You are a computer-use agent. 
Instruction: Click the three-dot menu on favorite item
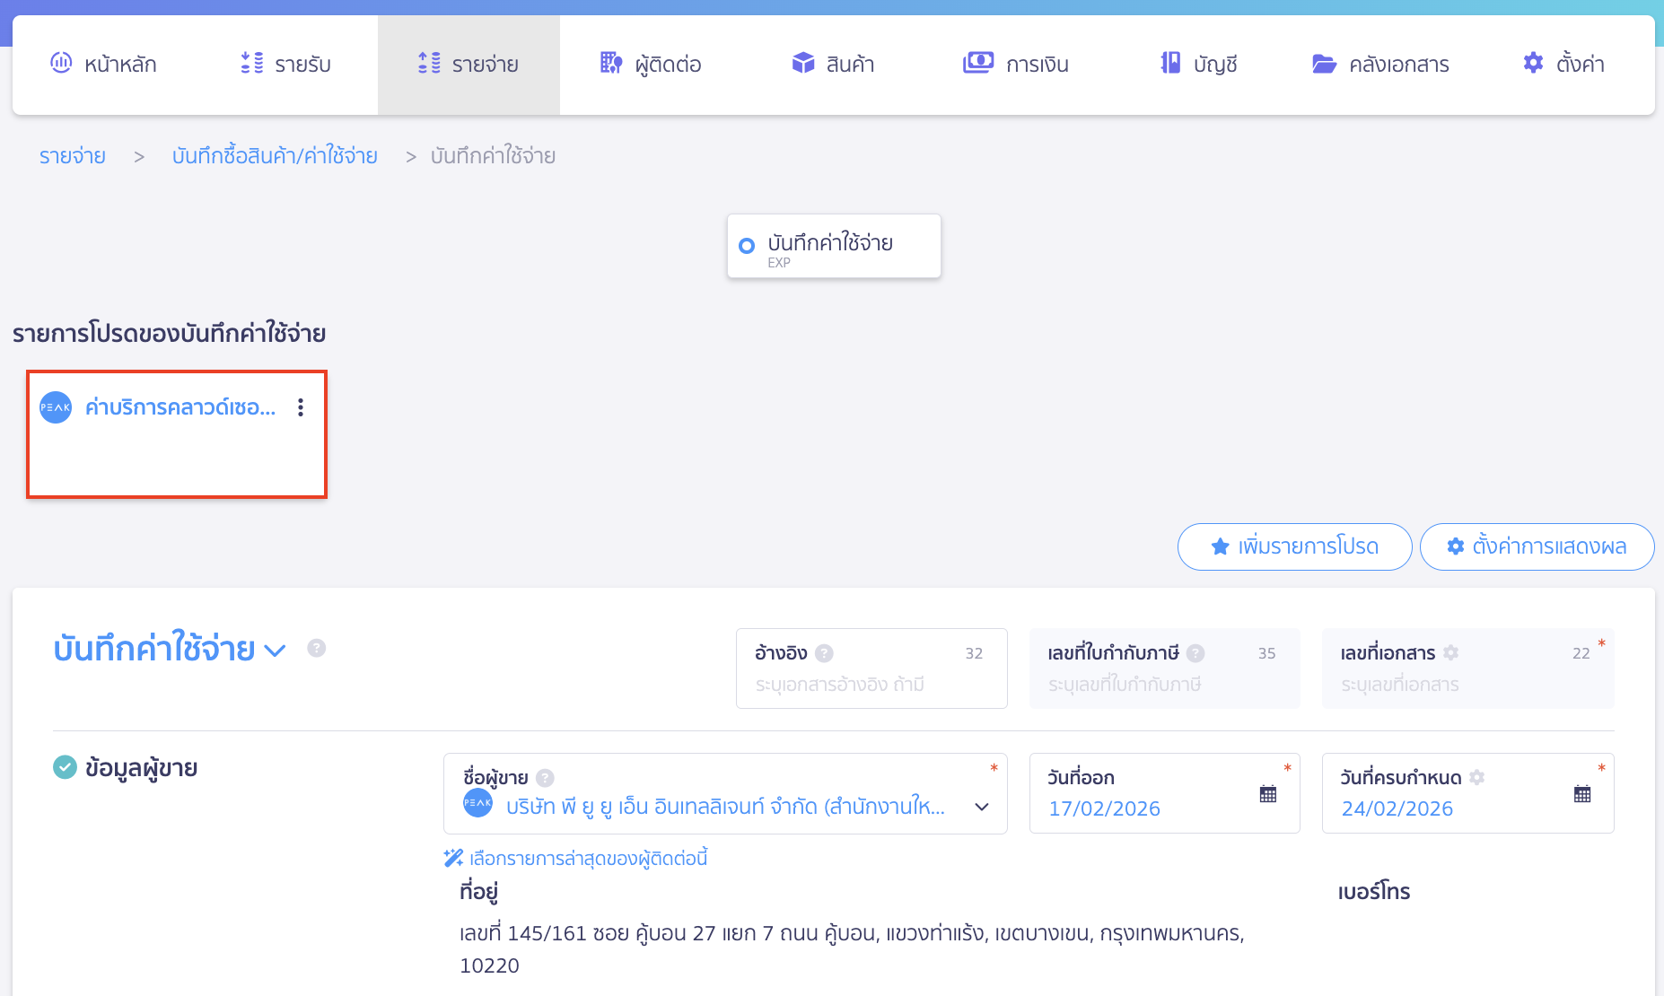pos(301,407)
